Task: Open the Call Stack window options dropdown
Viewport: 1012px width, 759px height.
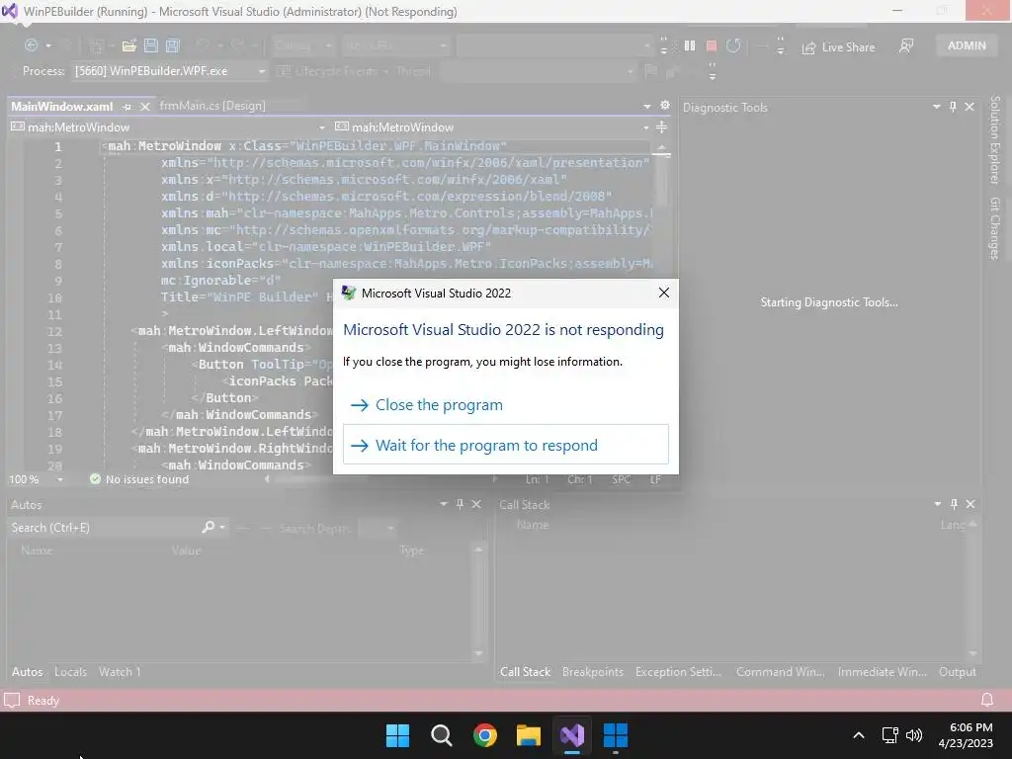Action: point(937,504)
